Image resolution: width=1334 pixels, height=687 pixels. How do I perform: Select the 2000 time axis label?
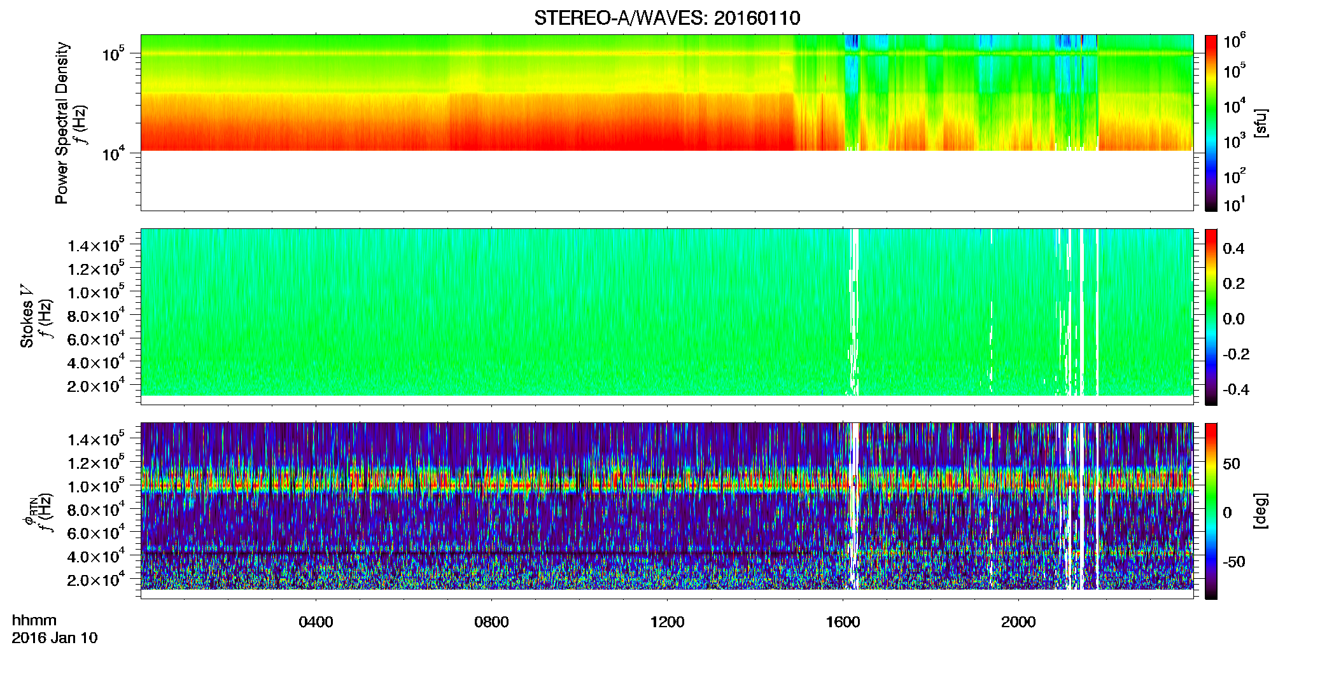tap(1018, 622)
